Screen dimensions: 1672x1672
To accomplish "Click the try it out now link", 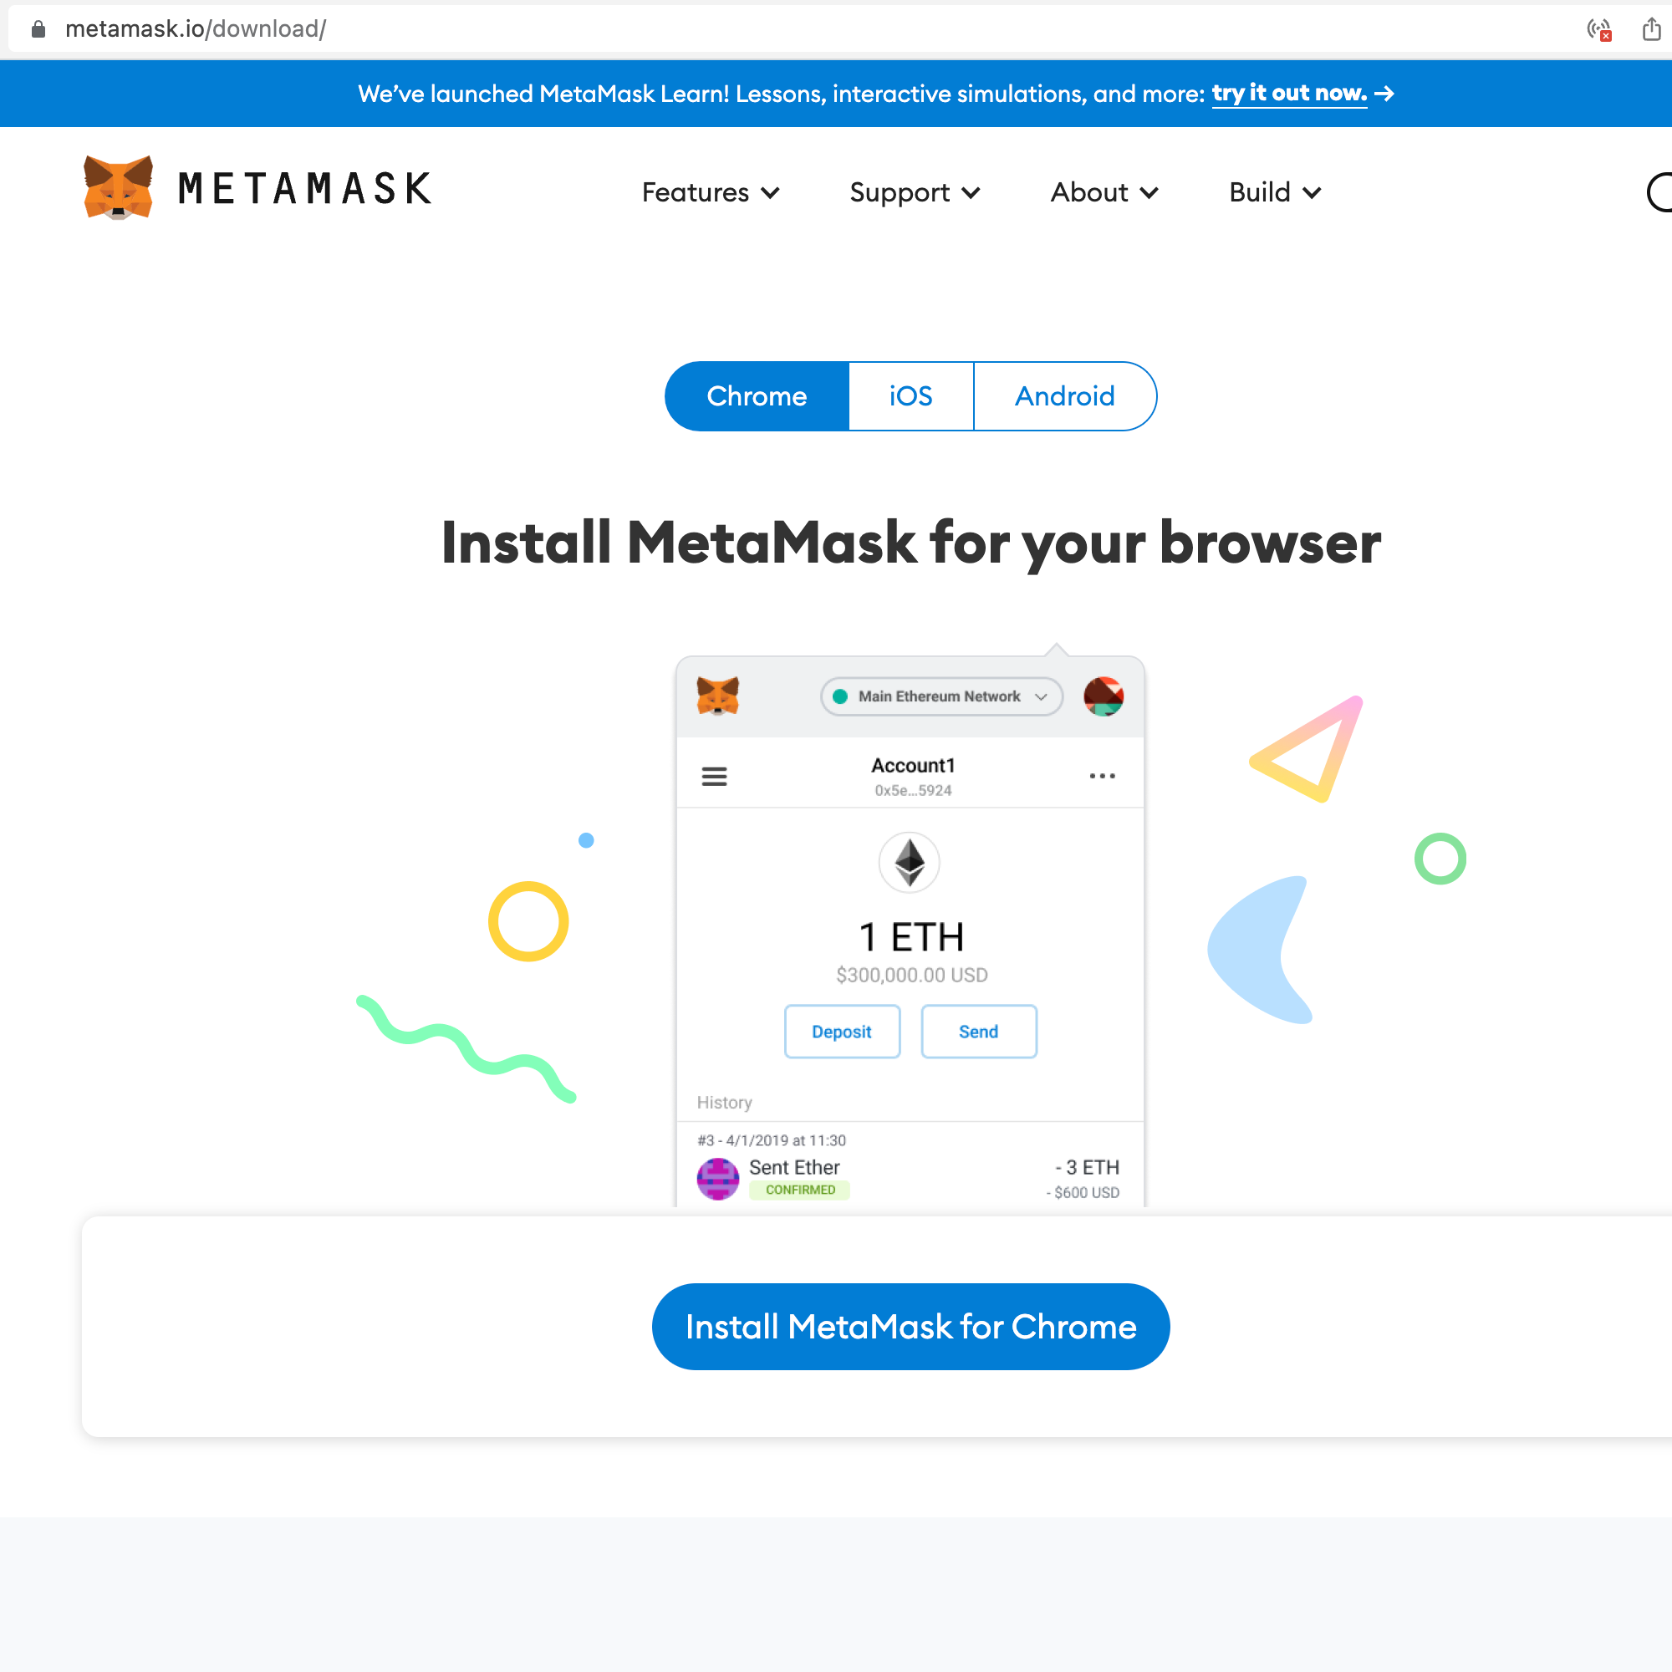I will [x=1288, y=94].
